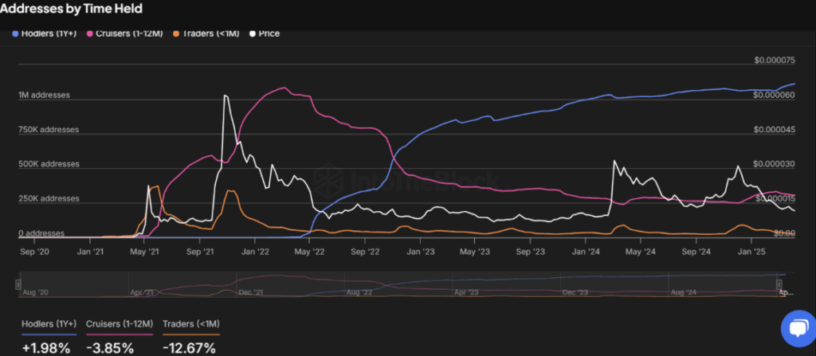Screen dimensions: 816x356
Task: Click the Jan '23 x-axis label
Action: [418, 250]
